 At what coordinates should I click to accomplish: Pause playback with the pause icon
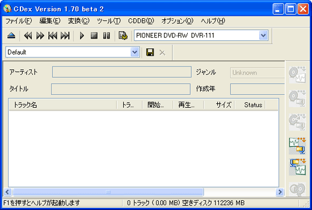coord(107,36)
